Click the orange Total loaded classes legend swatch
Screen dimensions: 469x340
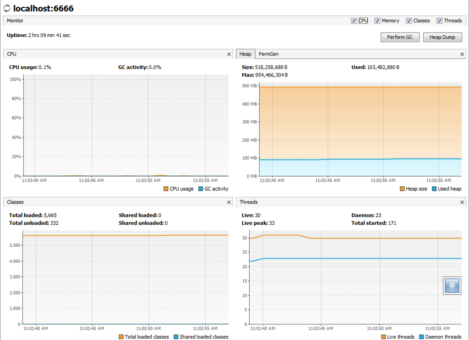point(121,337)
